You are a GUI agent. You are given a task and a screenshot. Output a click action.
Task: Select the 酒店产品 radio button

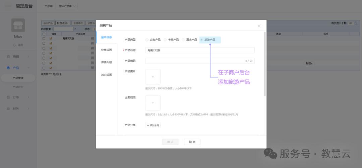point(183,40)
